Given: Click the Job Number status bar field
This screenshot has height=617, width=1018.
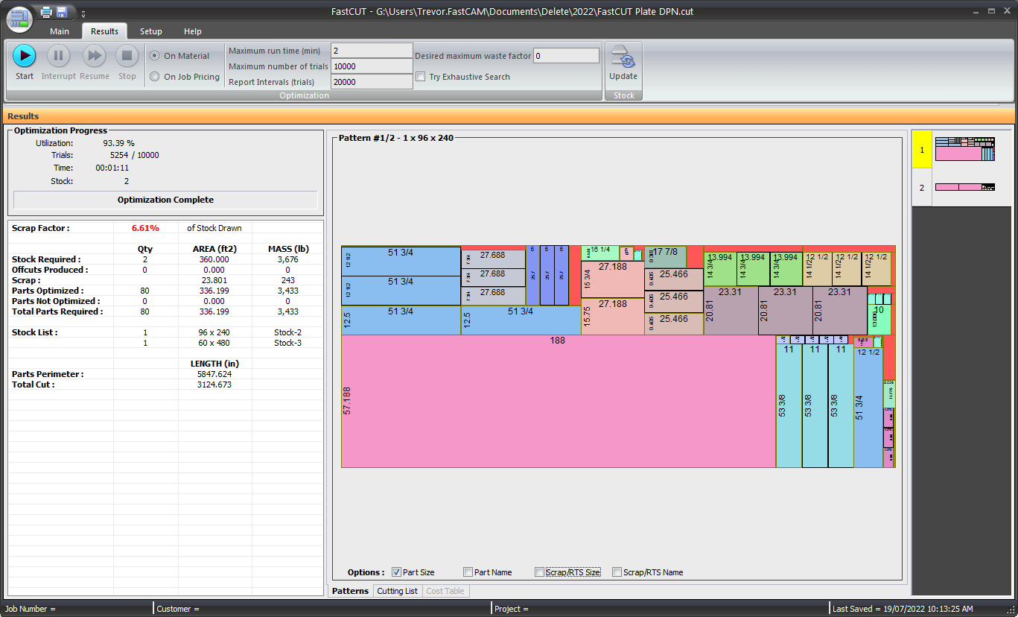Looking at the screenshot, I should pyautogui.click(x=77, y=609).
